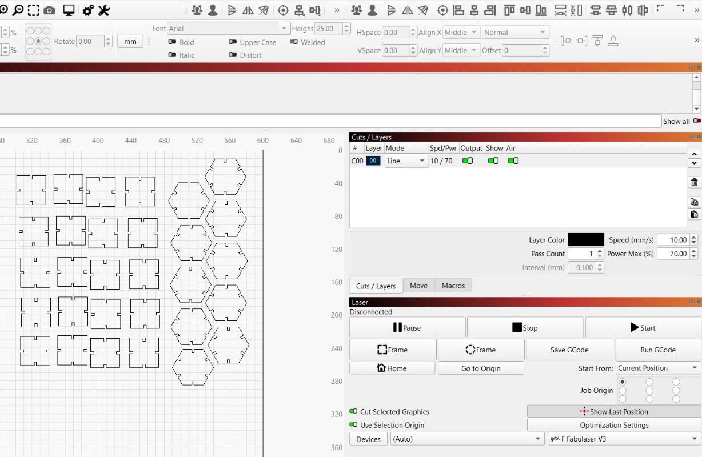Click the Pause button

pos(408,327)
